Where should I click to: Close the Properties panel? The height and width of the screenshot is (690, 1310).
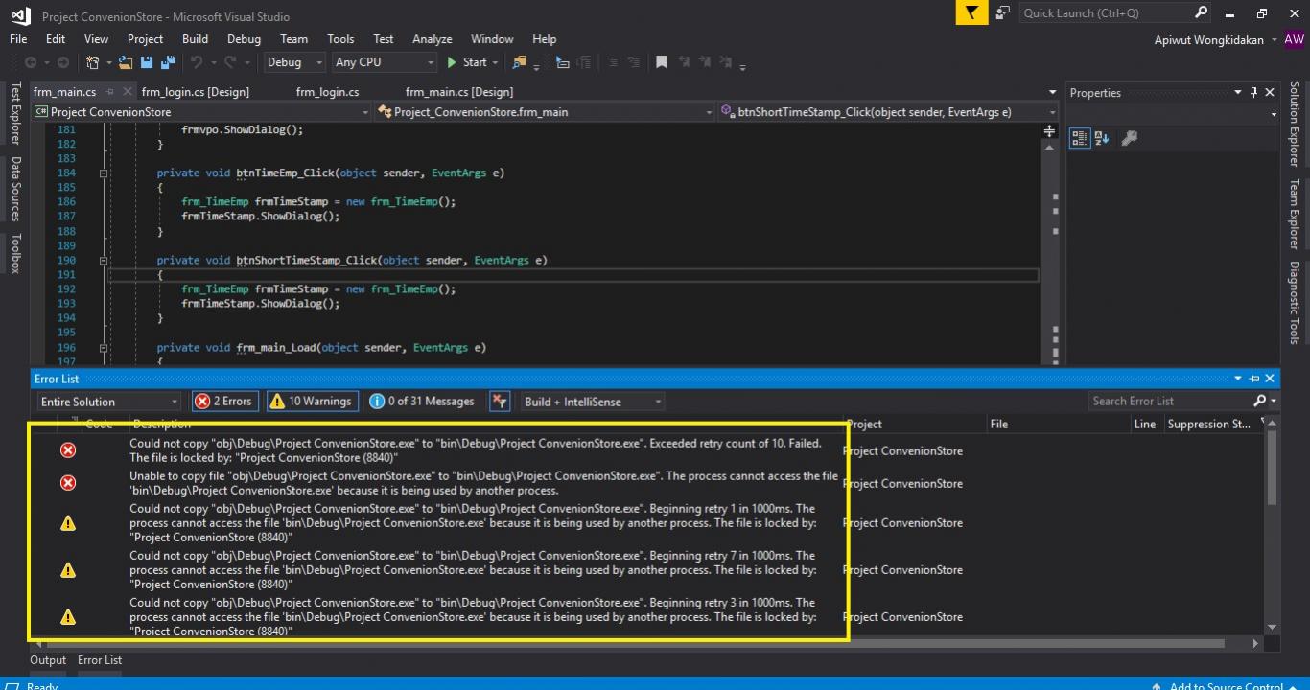coord(1270,93)
